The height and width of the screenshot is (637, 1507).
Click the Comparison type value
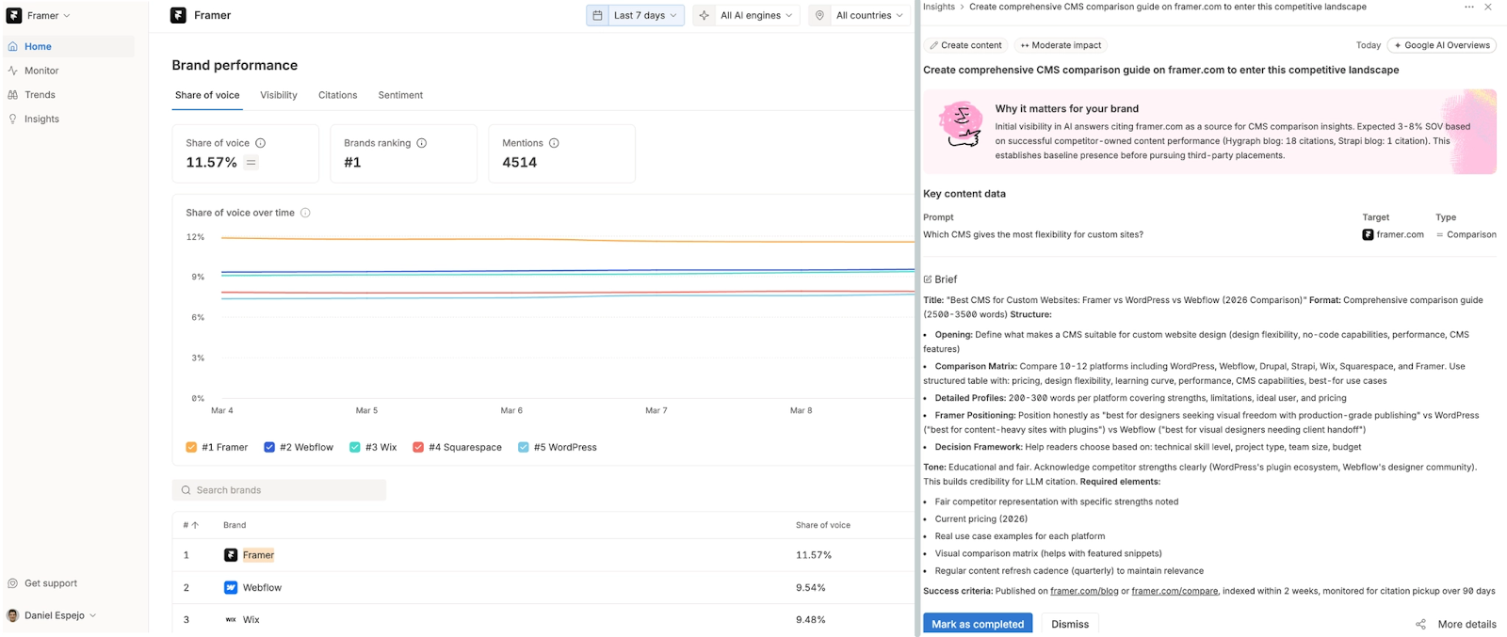(1466, 234)
